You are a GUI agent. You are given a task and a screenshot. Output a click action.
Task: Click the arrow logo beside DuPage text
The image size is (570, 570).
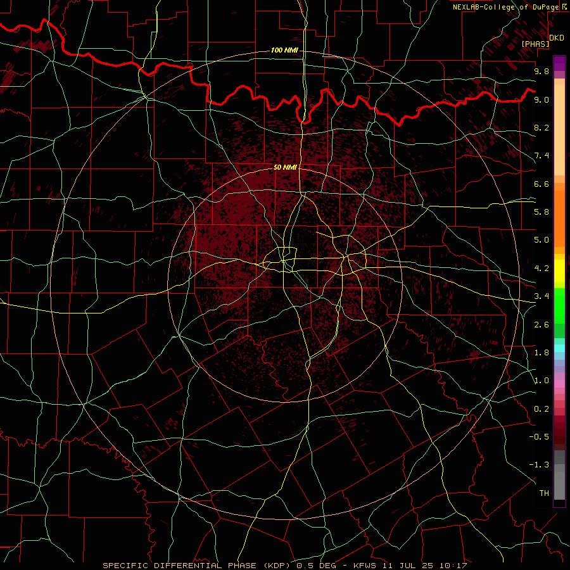tap(565, 6)
